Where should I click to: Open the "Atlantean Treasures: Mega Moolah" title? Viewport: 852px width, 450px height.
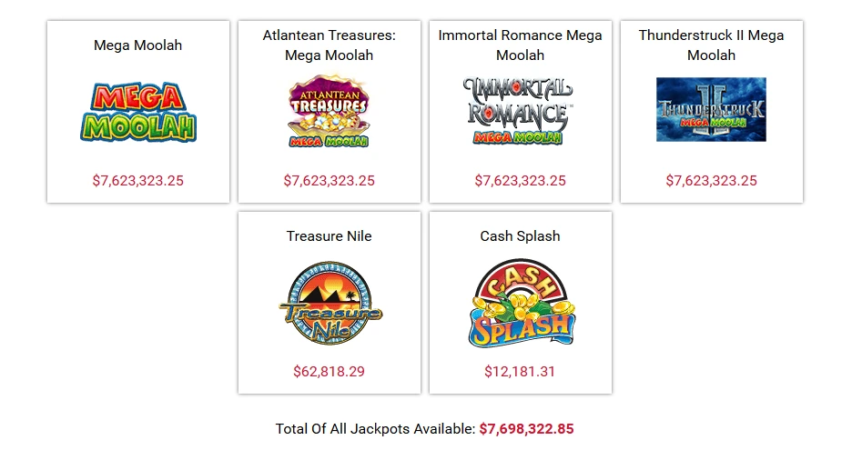click(329, 45)
